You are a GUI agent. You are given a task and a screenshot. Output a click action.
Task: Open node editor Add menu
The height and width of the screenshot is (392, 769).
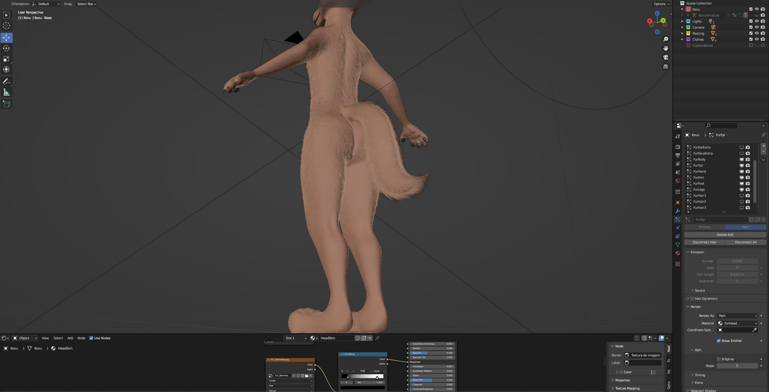click(x=70, y=338)
